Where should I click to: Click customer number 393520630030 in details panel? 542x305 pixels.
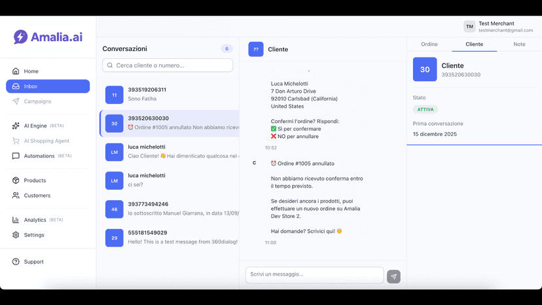click(x=461, y=75)
